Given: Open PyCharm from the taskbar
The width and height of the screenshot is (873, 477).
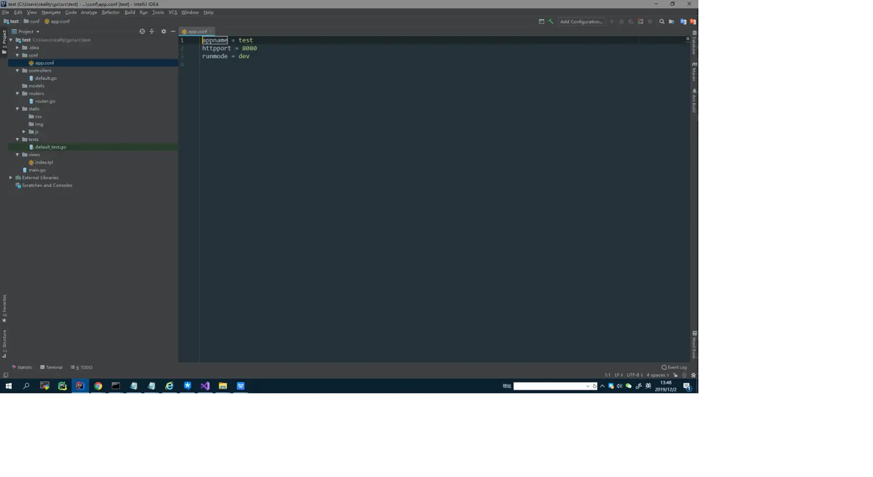Looking at the screenshot, I should pyautogui.click(x=62, y=386).
